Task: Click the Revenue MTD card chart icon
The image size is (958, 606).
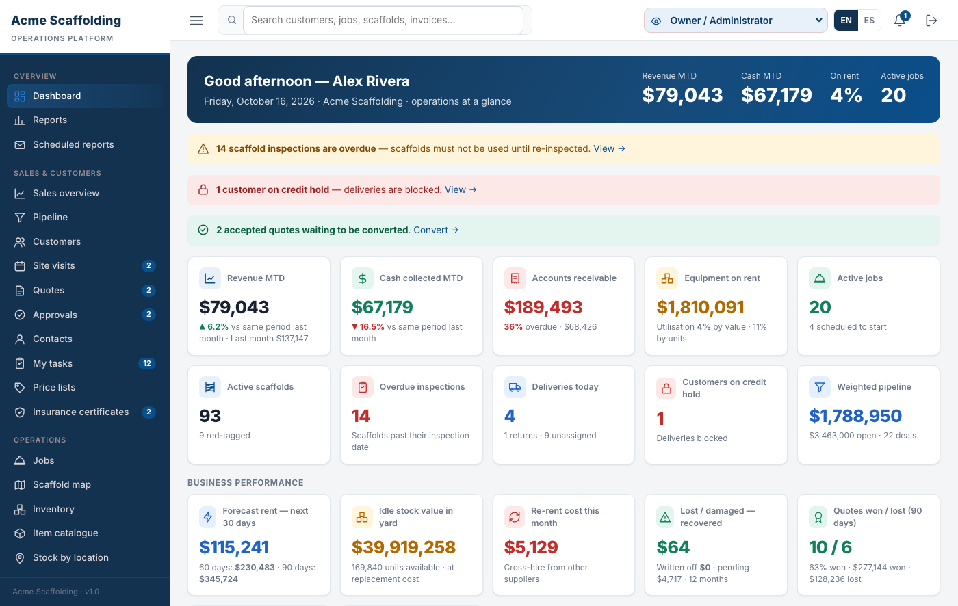Action: click(210, 278)
